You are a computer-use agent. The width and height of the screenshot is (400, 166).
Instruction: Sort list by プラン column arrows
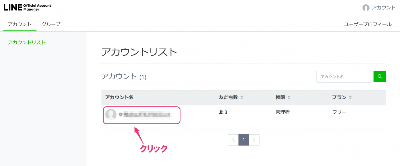[350, 98]
